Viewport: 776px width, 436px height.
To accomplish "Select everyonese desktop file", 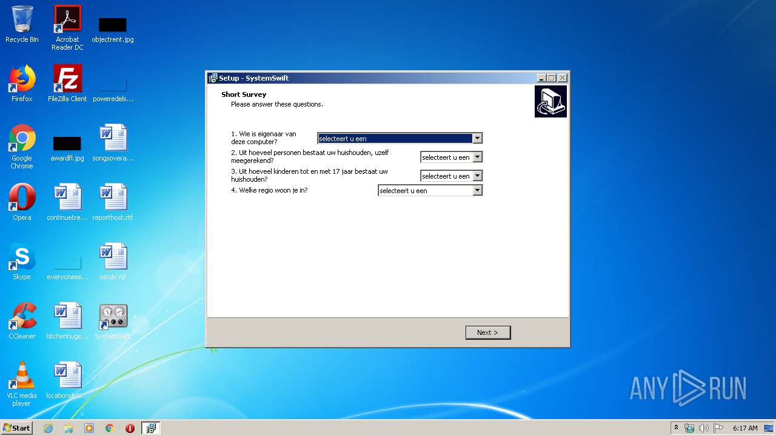I will click(67, 266).
